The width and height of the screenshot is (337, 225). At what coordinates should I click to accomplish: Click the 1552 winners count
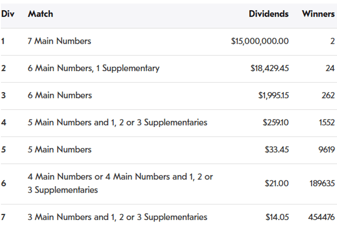click(327, 122)
